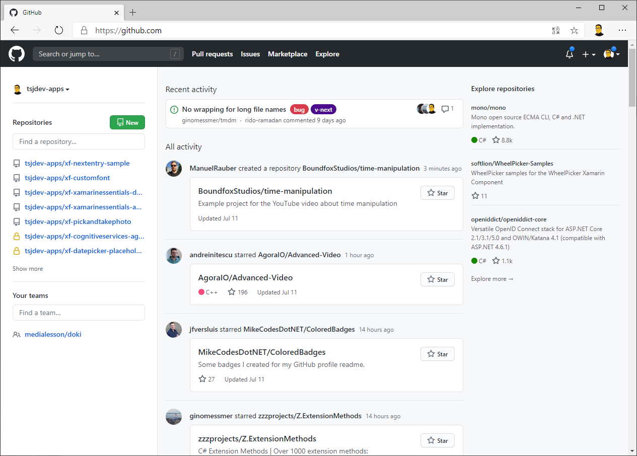The height and width of the screenshot is (456, 637).
Task: Open the Marketplace navigation item
Action: [288, 54]
